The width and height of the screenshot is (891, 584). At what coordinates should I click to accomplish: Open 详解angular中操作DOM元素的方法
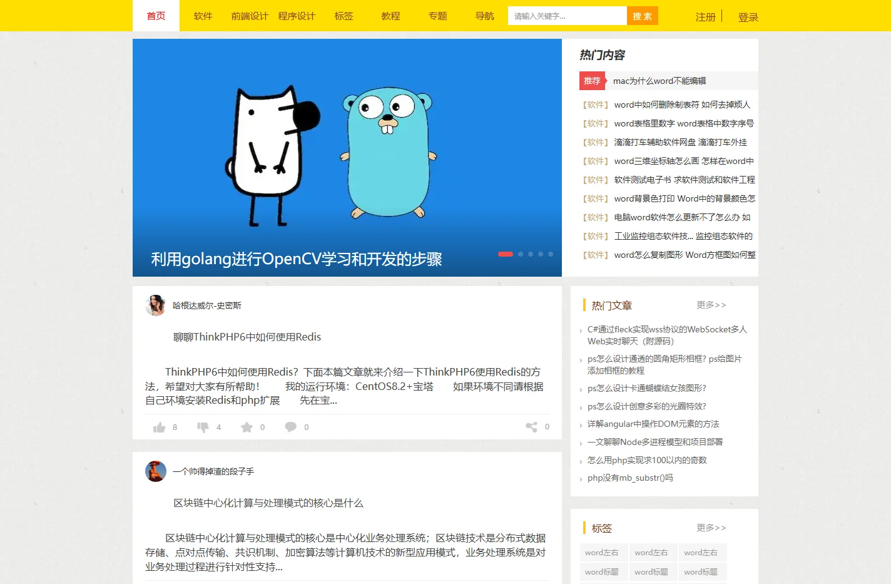click(x=653, y=424)
